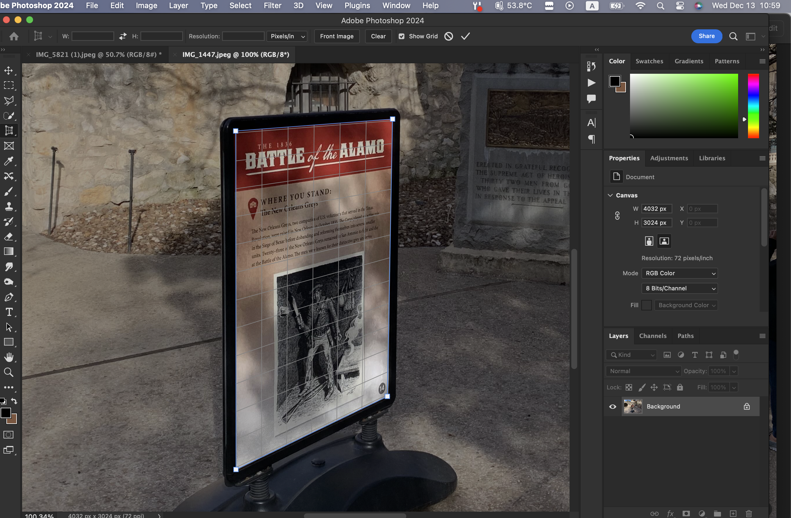This screenshot has height=518, width=791.
Task: Hide the Background layer eye icon
Action: point(613,407)
